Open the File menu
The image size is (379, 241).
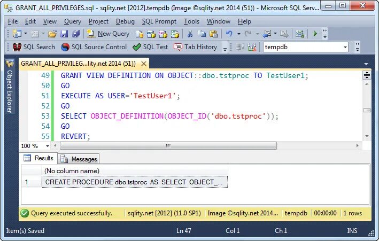pos(13,21)
